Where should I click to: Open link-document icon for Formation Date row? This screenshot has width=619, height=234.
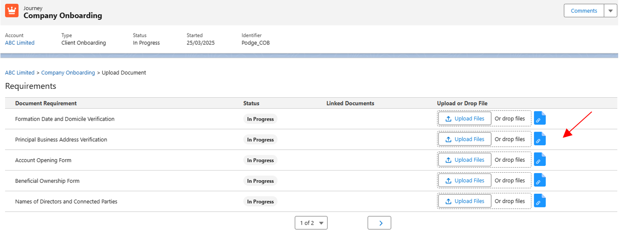click(539, 118)
